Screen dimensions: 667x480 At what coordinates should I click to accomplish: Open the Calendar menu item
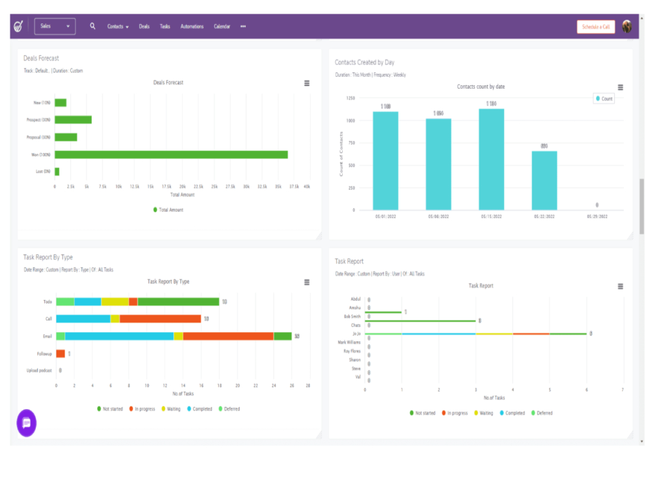pyautogui.click(x=222, y=26)
